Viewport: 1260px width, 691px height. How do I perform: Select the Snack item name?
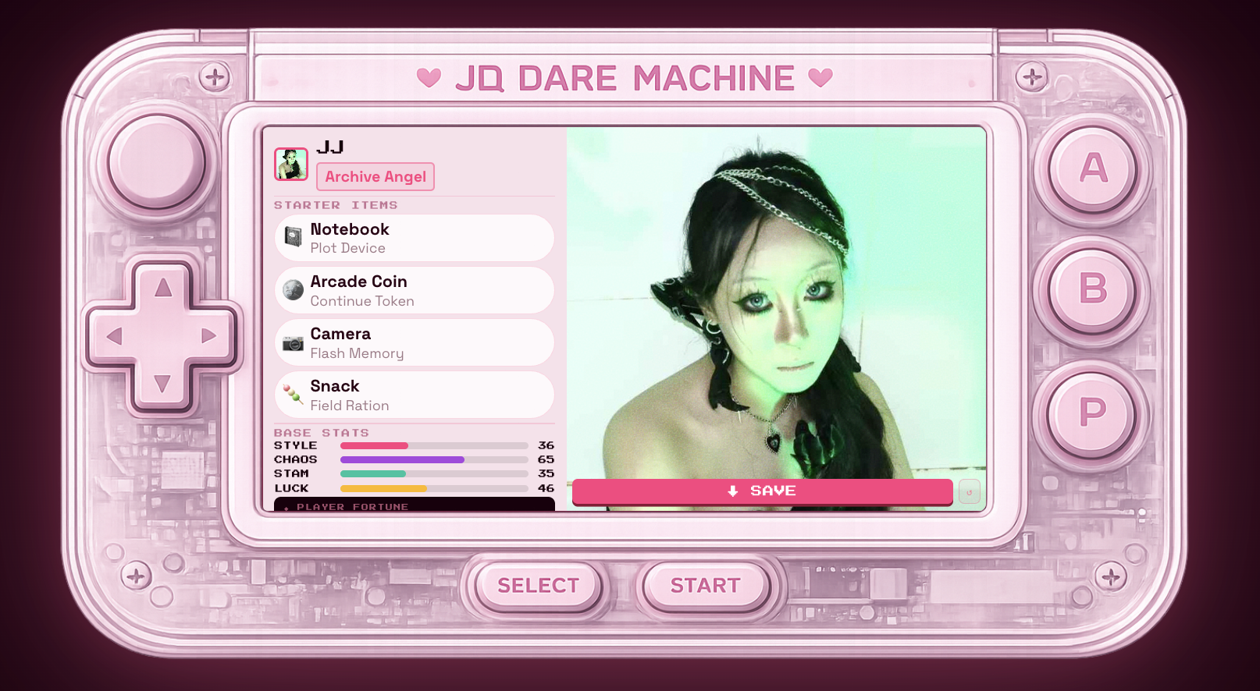[x=335, y=386]
